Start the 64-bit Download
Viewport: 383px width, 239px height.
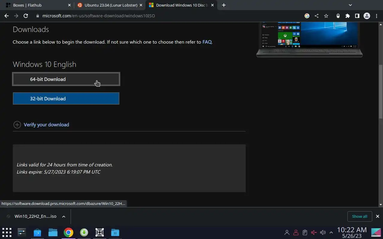click(66, 79)
